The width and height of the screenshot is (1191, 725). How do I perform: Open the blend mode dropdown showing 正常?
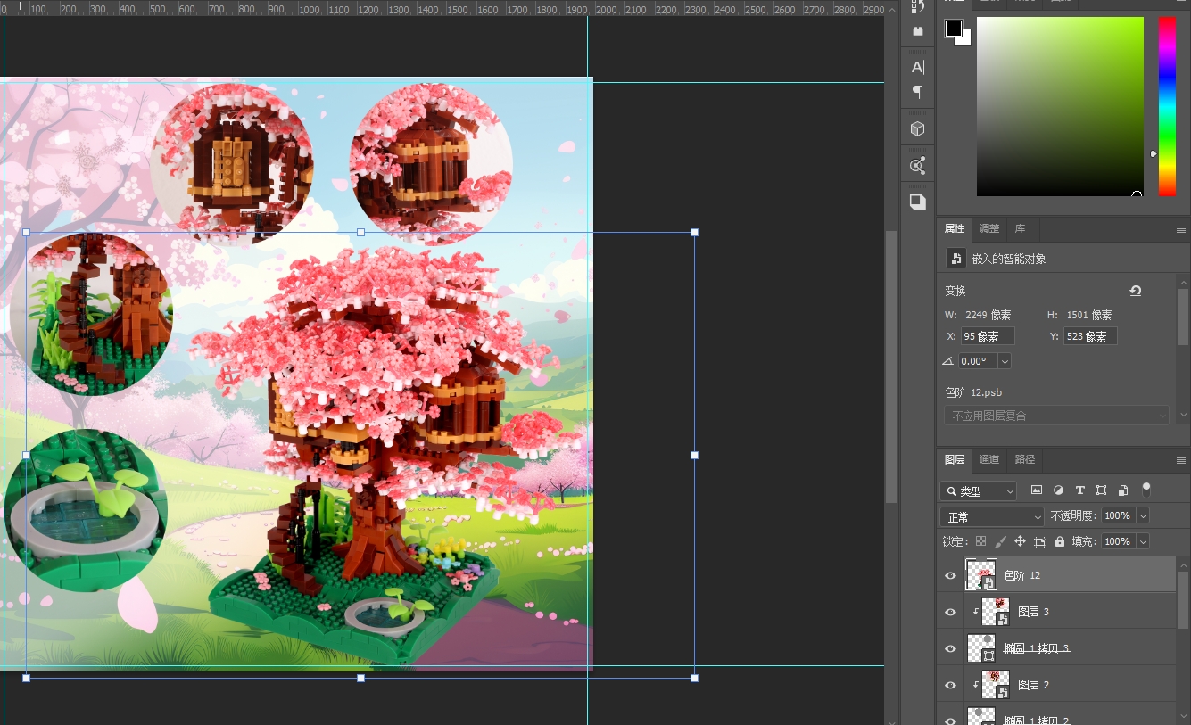coord(991,516)
